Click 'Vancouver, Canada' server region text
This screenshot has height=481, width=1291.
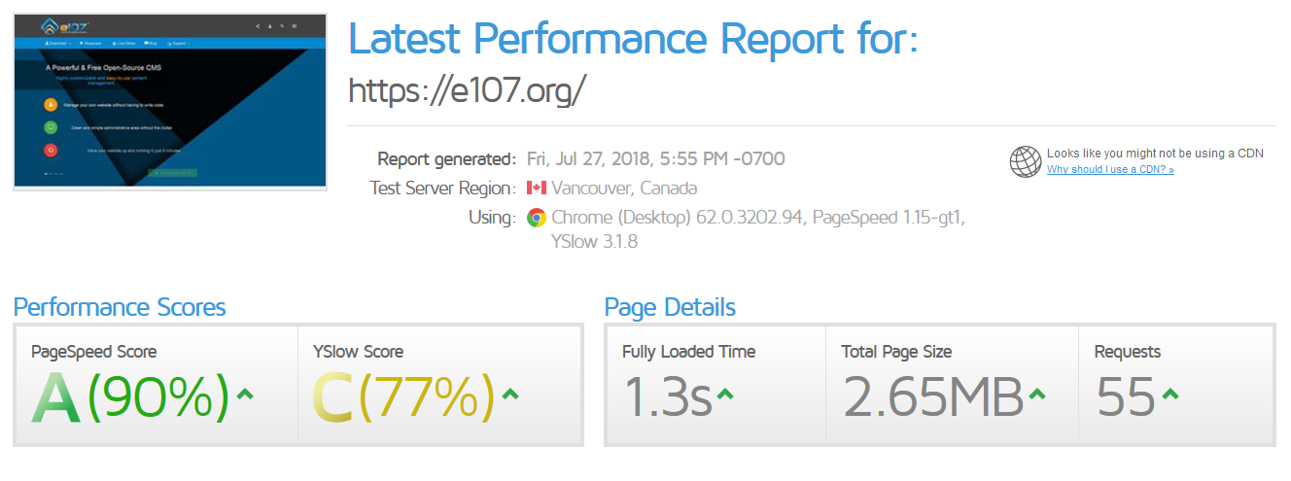point(624,189)
